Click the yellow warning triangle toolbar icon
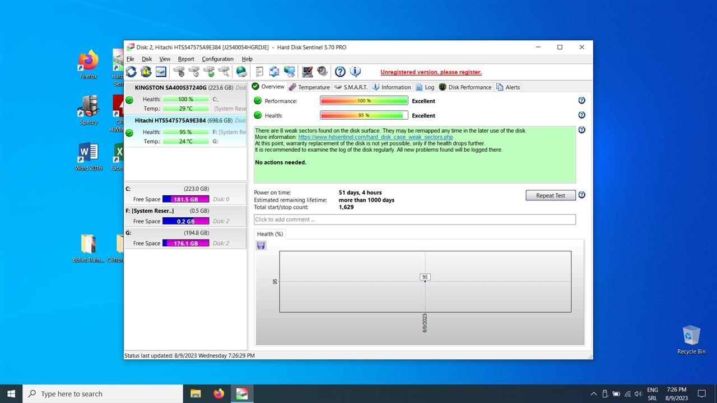The image size is (717, 403). coord(146,72)
